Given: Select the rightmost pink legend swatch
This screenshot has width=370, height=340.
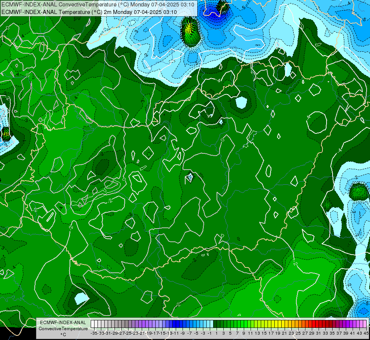Looking at the screenshot, I should click(365, 324).
